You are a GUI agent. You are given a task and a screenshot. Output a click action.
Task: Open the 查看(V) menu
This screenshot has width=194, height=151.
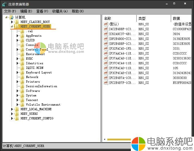[x=42, y=11]
